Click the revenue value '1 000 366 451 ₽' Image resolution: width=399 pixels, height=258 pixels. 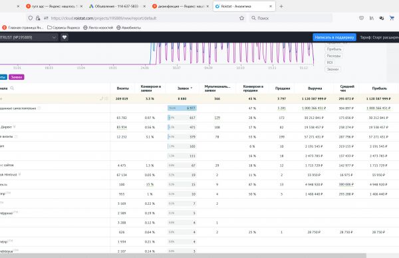(x=314, y=108)
